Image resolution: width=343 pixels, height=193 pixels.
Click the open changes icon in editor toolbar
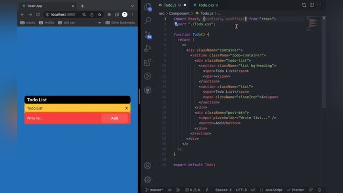point(304,5)
